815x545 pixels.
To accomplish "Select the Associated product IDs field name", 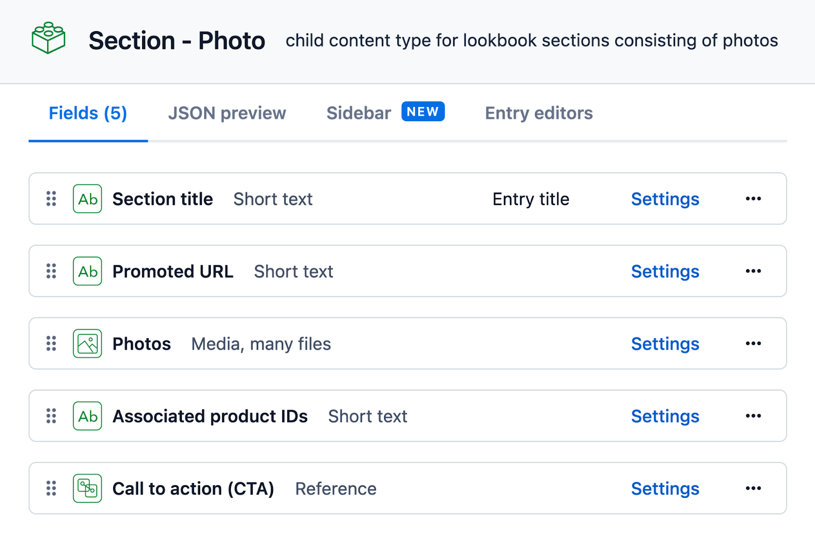I will coord(210,417).
